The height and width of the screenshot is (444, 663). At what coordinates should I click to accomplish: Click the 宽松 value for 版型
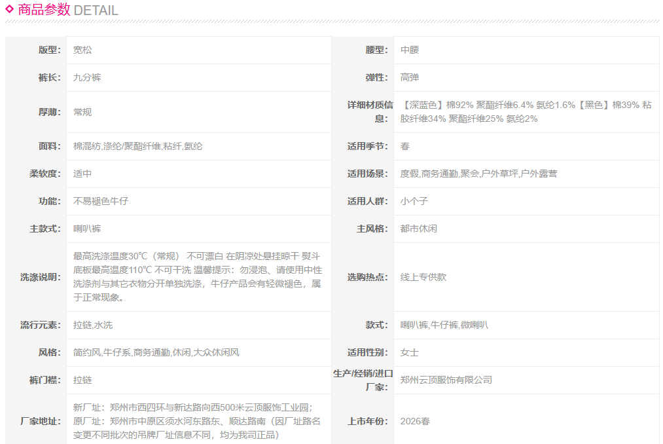tap(82, 50)
